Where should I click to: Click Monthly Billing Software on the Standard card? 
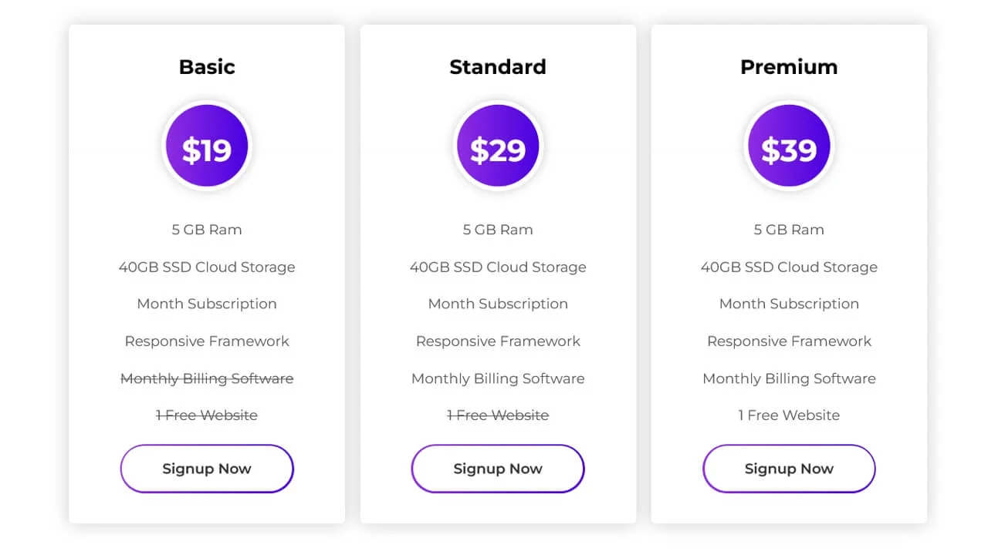click(497, 378)
